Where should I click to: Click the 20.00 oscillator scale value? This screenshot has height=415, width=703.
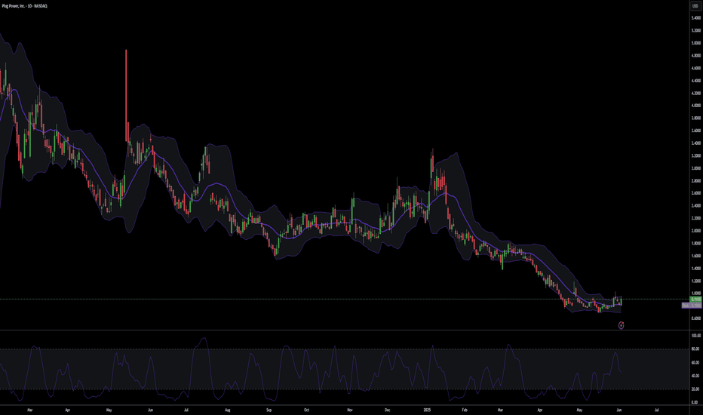695,389
